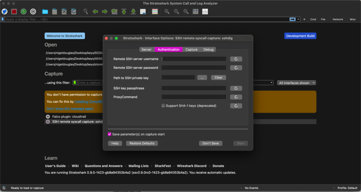Select the Authentication tab
The width and height of the screenshot is (361, 192).
coord(168,49)
